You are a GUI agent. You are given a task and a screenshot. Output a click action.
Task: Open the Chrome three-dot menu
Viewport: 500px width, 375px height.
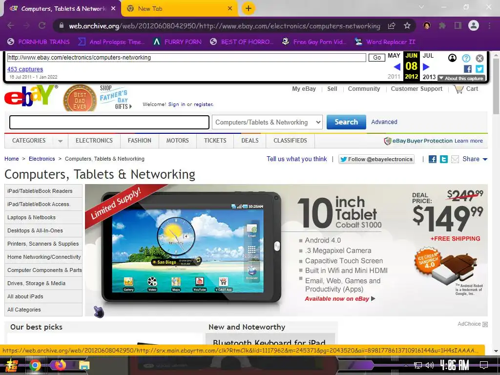pyautogui.click(x=489, y=25)
